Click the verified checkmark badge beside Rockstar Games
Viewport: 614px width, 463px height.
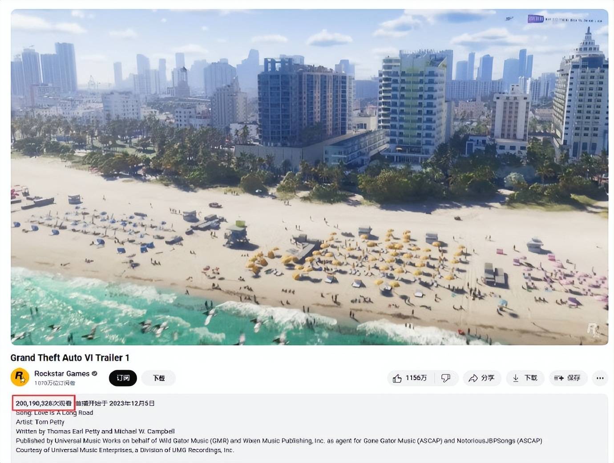(94, 374)
